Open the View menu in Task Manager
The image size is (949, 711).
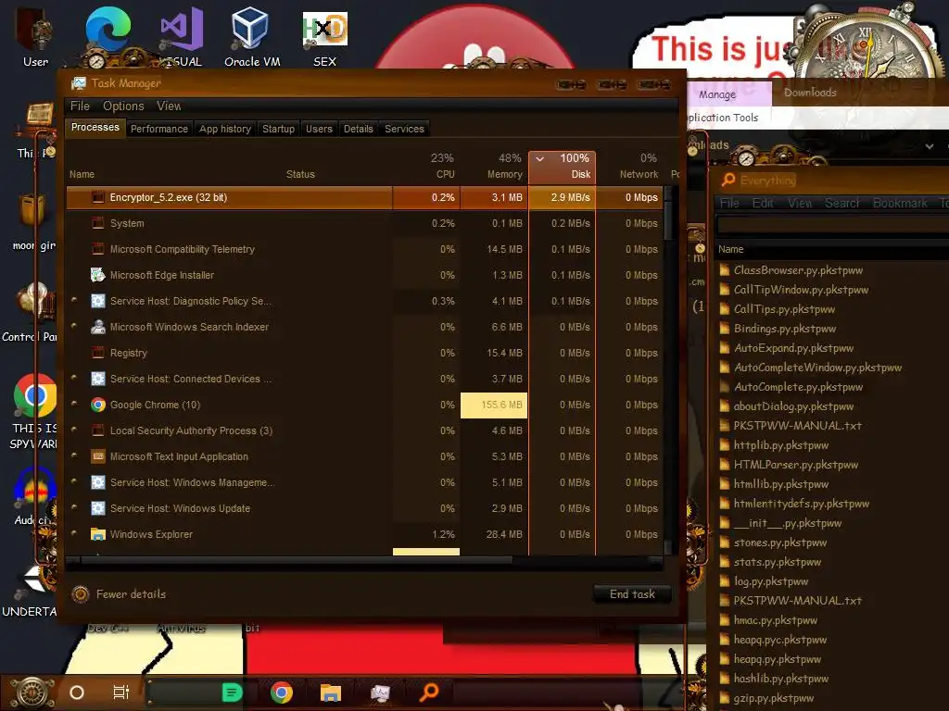169,106
